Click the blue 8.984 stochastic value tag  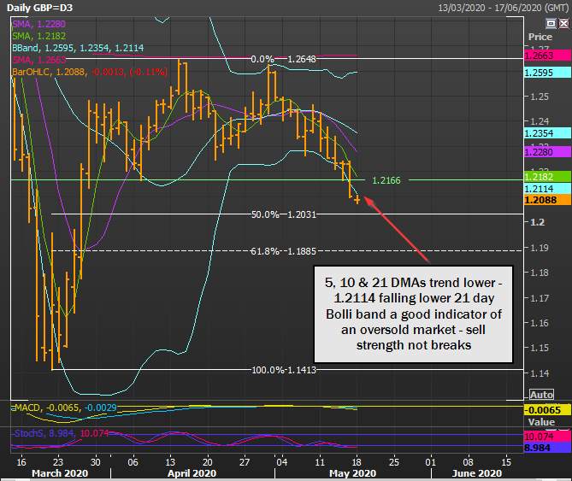tap(547, 448)
